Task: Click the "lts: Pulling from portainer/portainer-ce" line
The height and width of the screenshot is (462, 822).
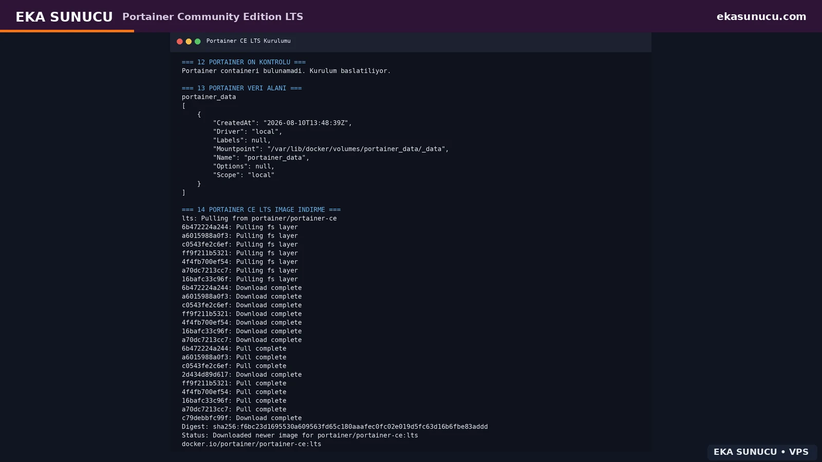Action: (259, 219)
